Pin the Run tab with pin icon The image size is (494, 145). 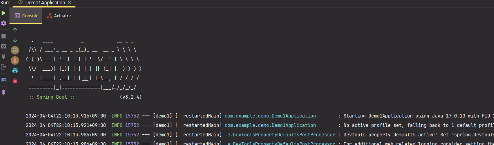coord(4,92)
